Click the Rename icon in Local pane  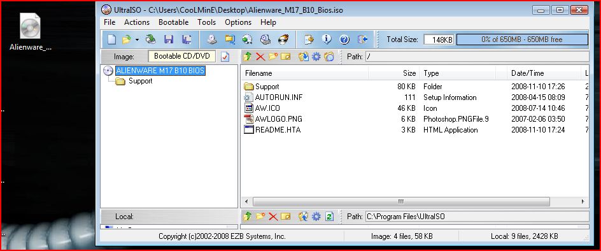(286, 217)
